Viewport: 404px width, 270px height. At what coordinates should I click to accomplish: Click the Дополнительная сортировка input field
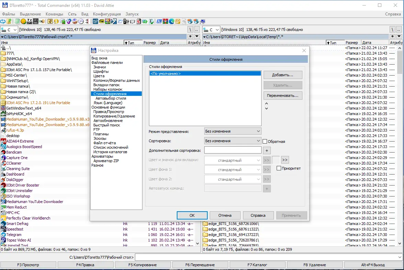pyautogui.click(x=233, y=150)
